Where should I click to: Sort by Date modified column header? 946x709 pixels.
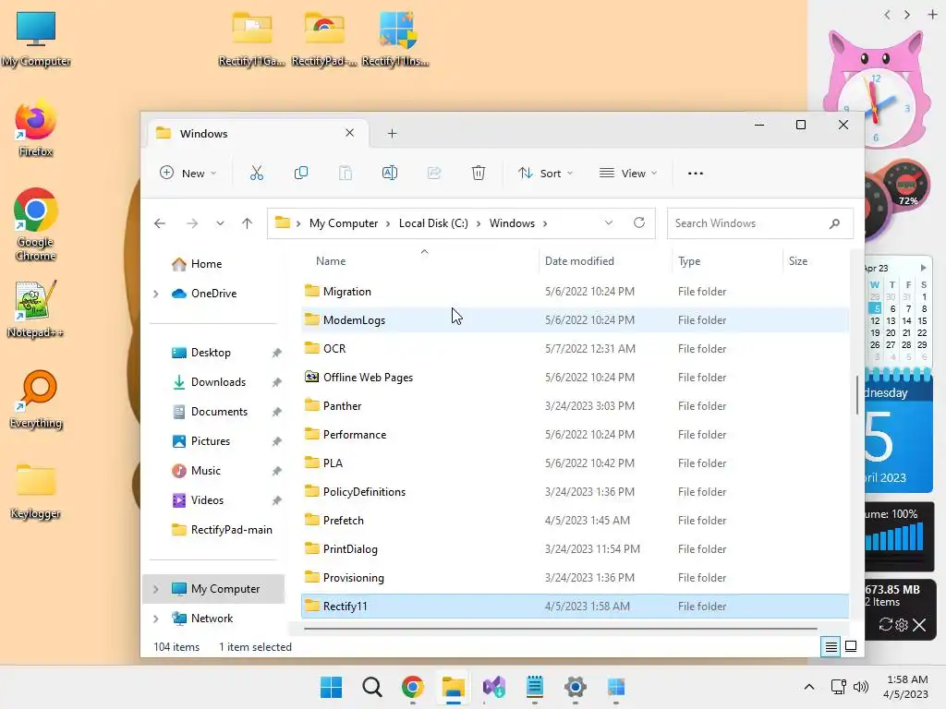click(579, 261)
